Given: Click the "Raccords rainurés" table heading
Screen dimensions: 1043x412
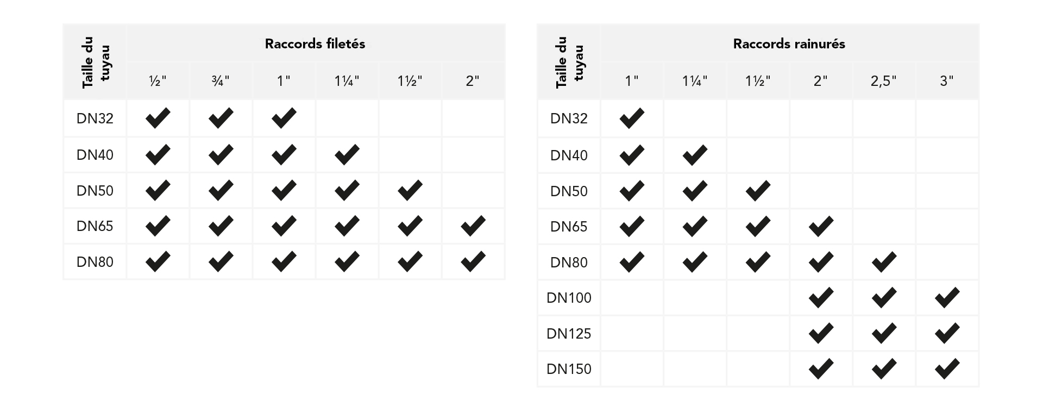Looking at the screenshot, I should [789, 44].
